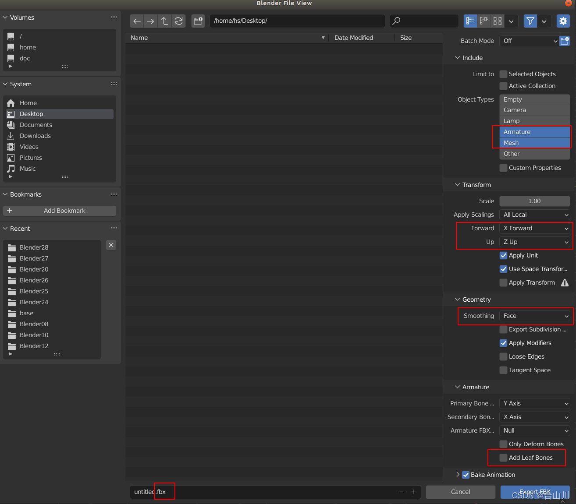Image resolution: width=576 pixels, height=504 pixels.
Task: Open Videos system folder
Action: [60, 147]
